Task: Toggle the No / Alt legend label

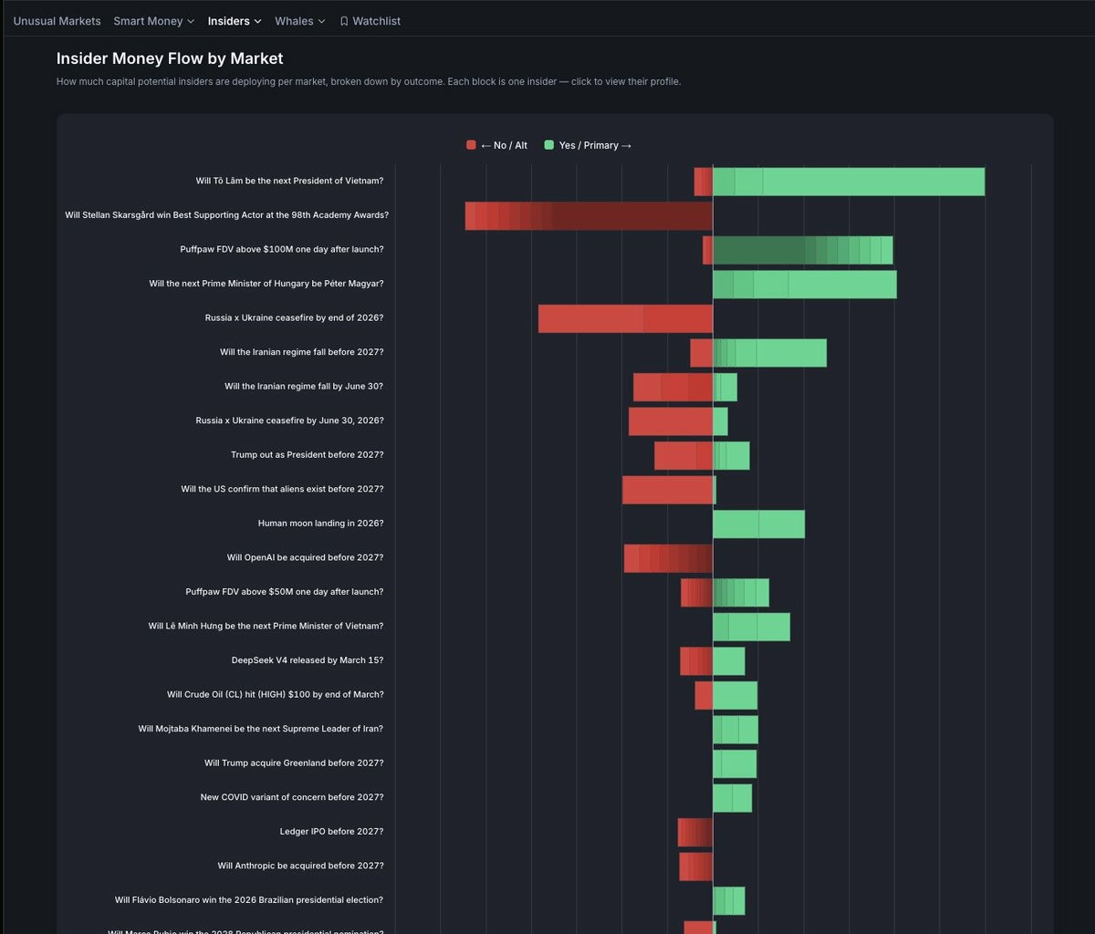Action: [504, 145]
